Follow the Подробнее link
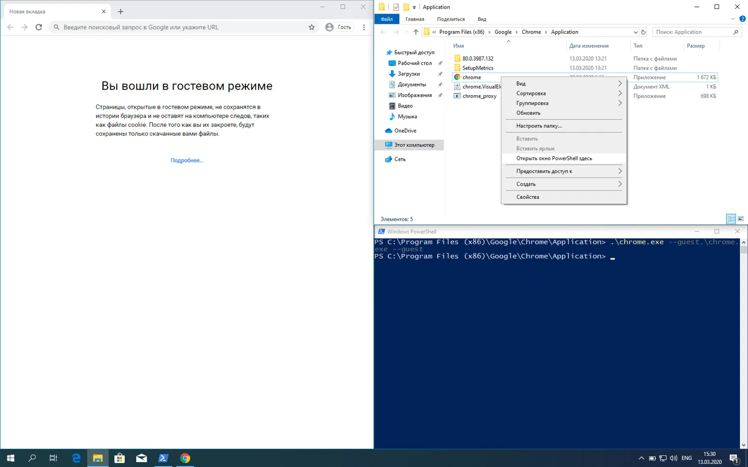Image resolution: width=748 pixels, height=467 pixels. click(187, 160)
